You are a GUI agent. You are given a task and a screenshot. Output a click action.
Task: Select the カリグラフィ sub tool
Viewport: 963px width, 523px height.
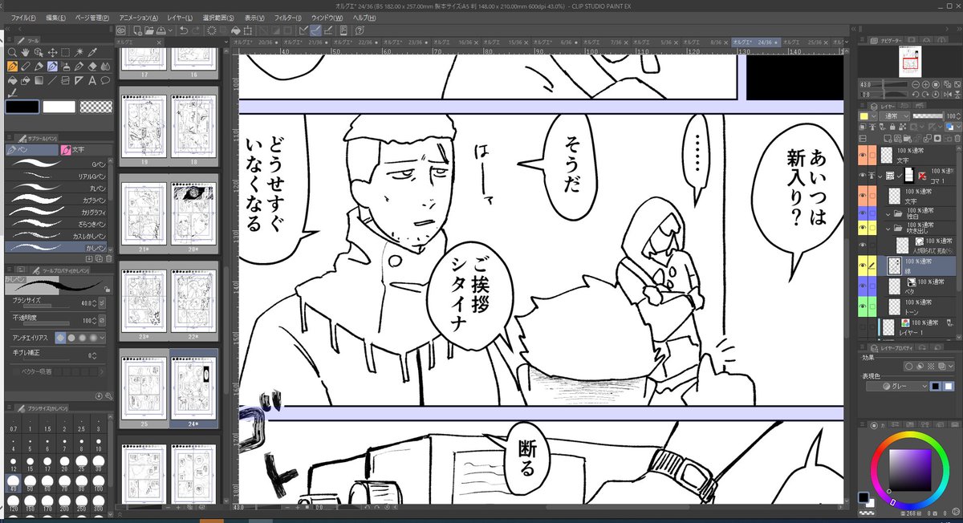pyautogui.click(x=56, y=212)
